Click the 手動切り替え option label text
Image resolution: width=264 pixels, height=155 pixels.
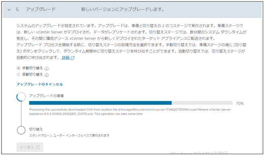pos(33,68)
